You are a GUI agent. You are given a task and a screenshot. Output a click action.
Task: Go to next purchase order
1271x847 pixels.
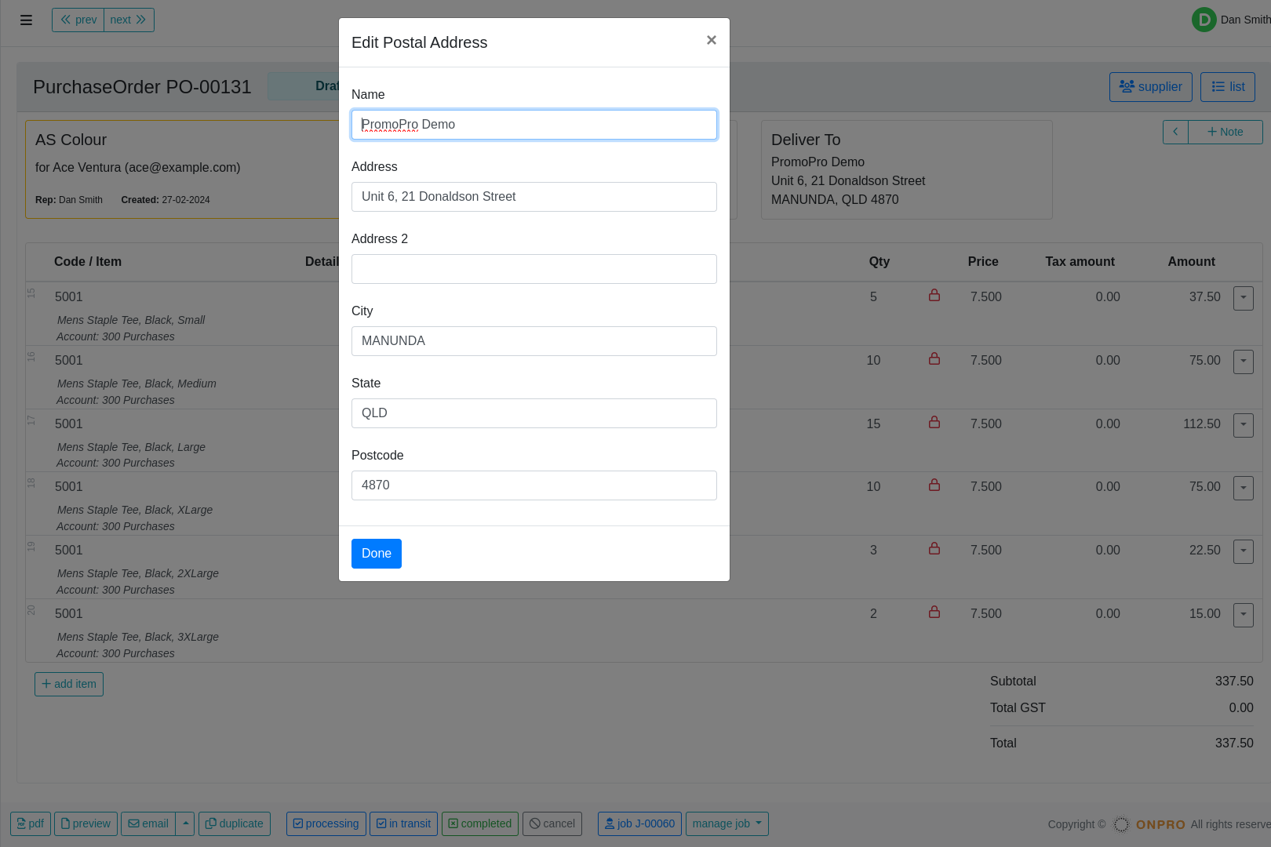coord(129,20)
